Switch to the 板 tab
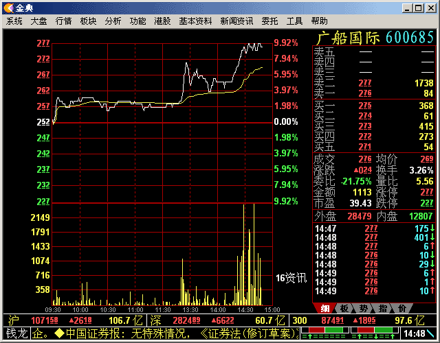The width and height of the screenshot is (440, 343). [344, 308]
